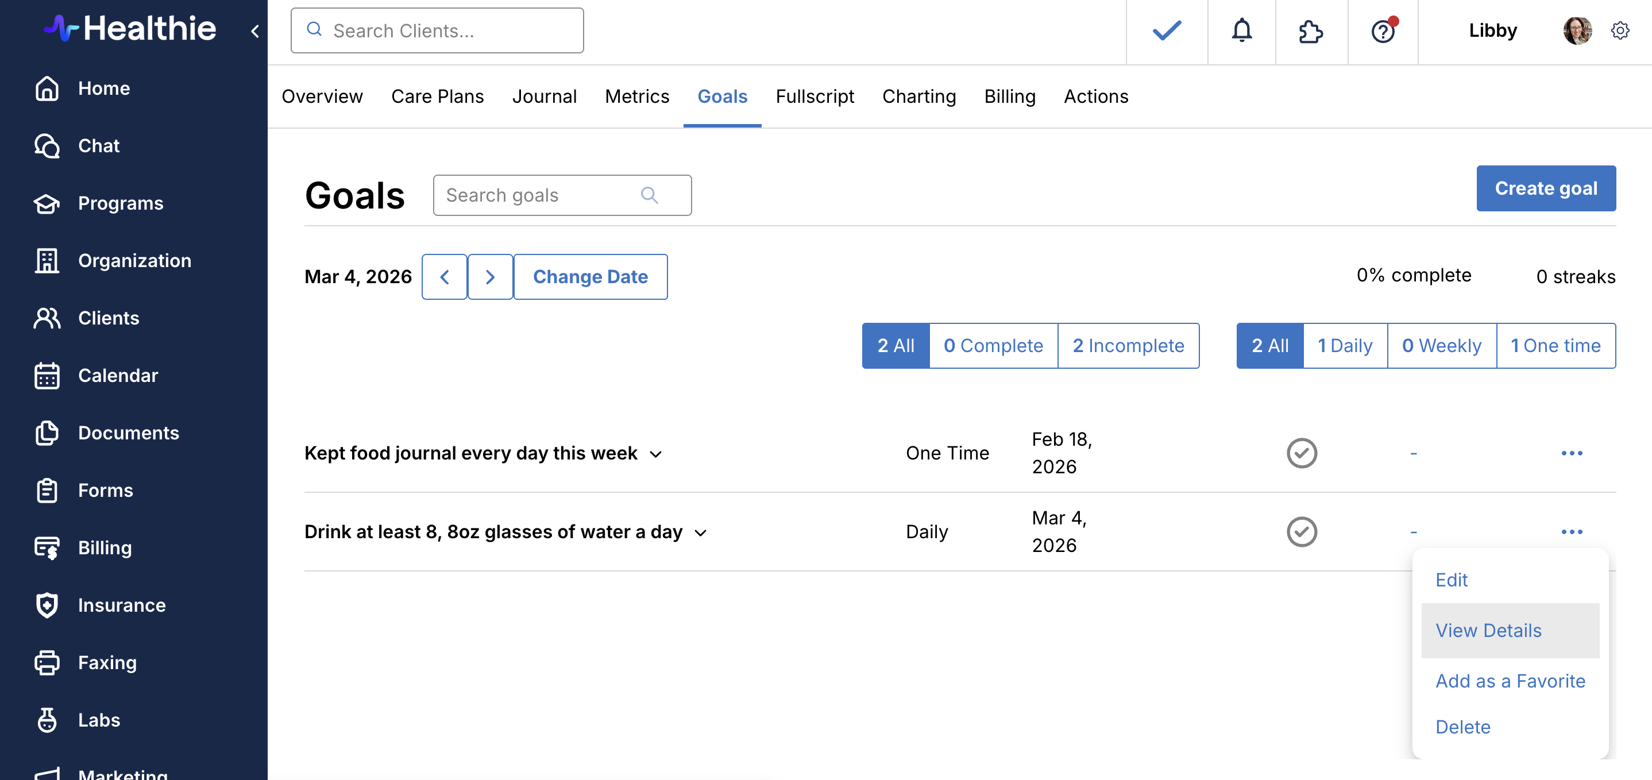
Task: Click the puzzle piece integrations icon
Action: [x=1310, y=30]
